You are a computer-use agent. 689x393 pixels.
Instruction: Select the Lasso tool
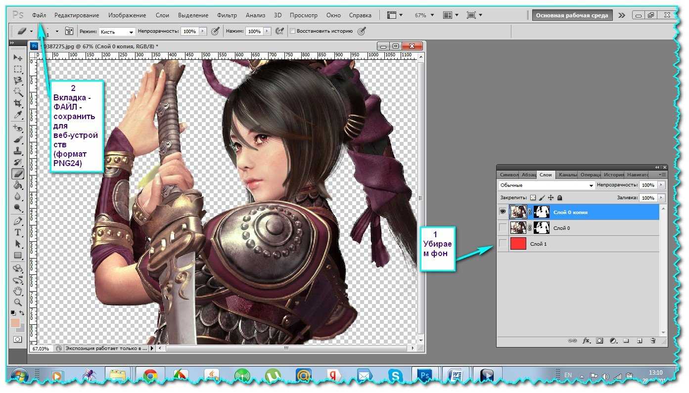[18, 81]
